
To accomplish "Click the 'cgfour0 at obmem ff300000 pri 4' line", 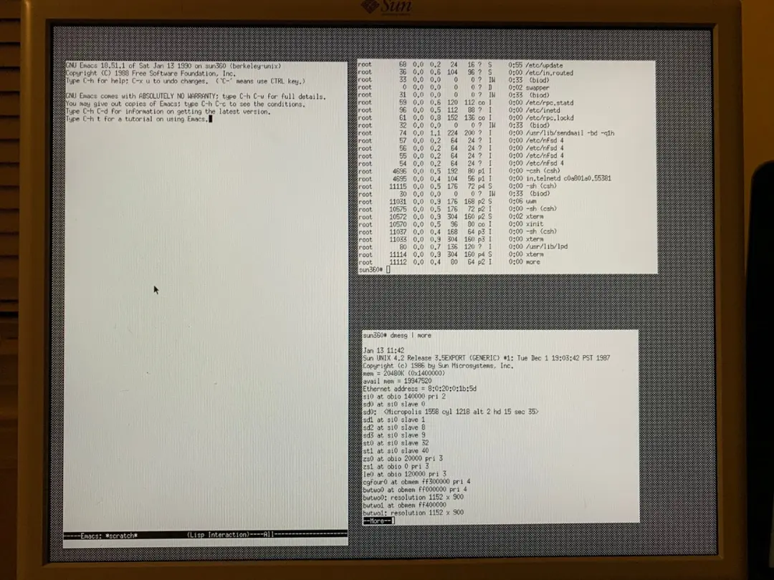I will 416,482.
